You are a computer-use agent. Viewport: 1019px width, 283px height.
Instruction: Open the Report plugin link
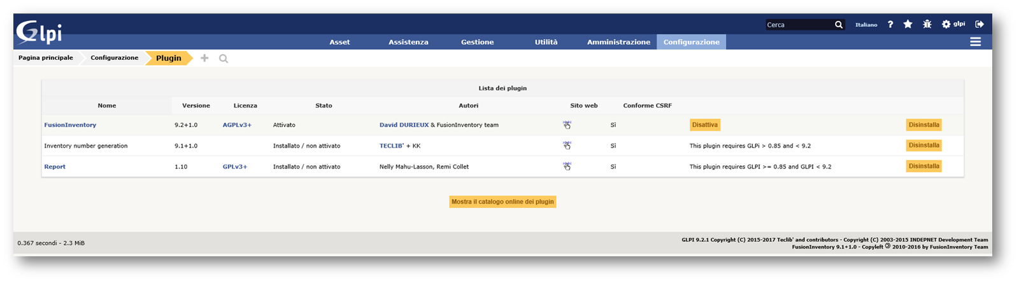(x=55, y=167)
